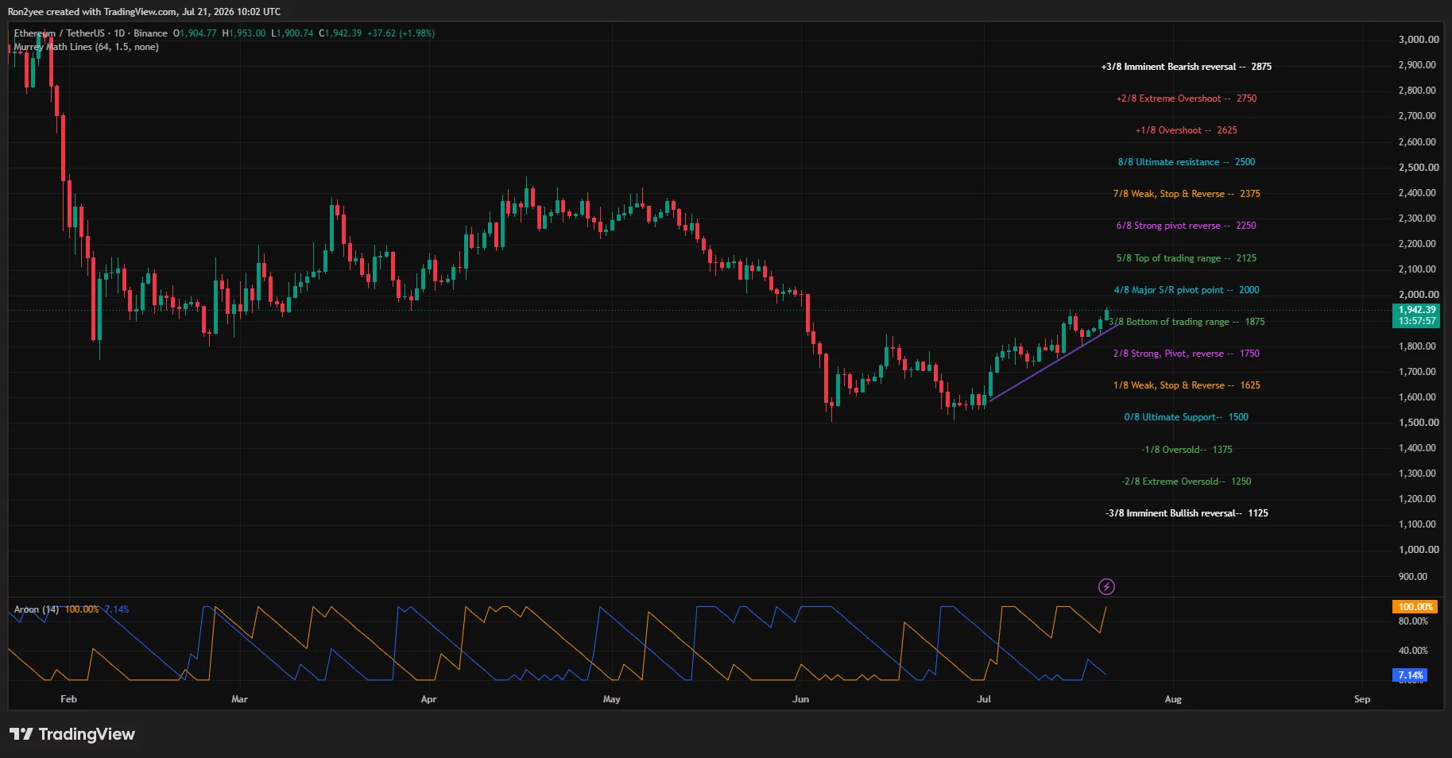The image size is (1452, 758).
Task: Click the -3/8 Imminent Bullish reversal 1125 label
Action: click(x=1187, y=513)
